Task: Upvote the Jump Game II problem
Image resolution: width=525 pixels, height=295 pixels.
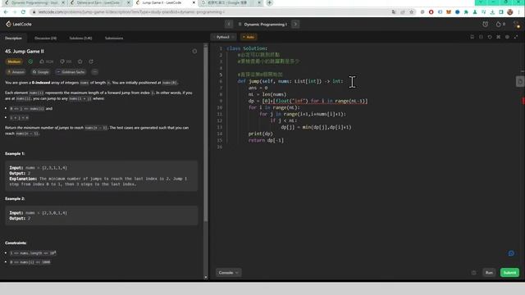Action: (x=46, y=61)
